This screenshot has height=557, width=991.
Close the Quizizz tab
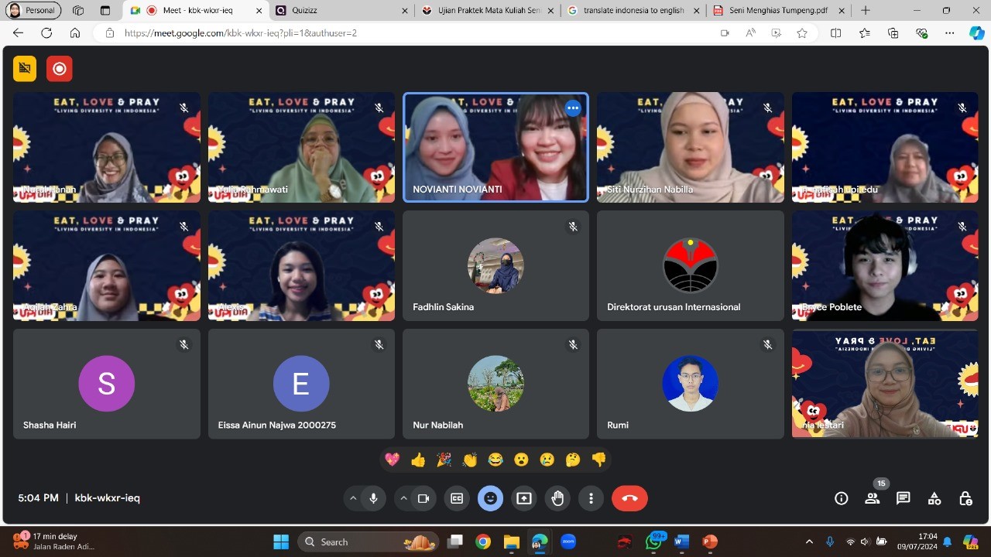(x=405, y=11)
